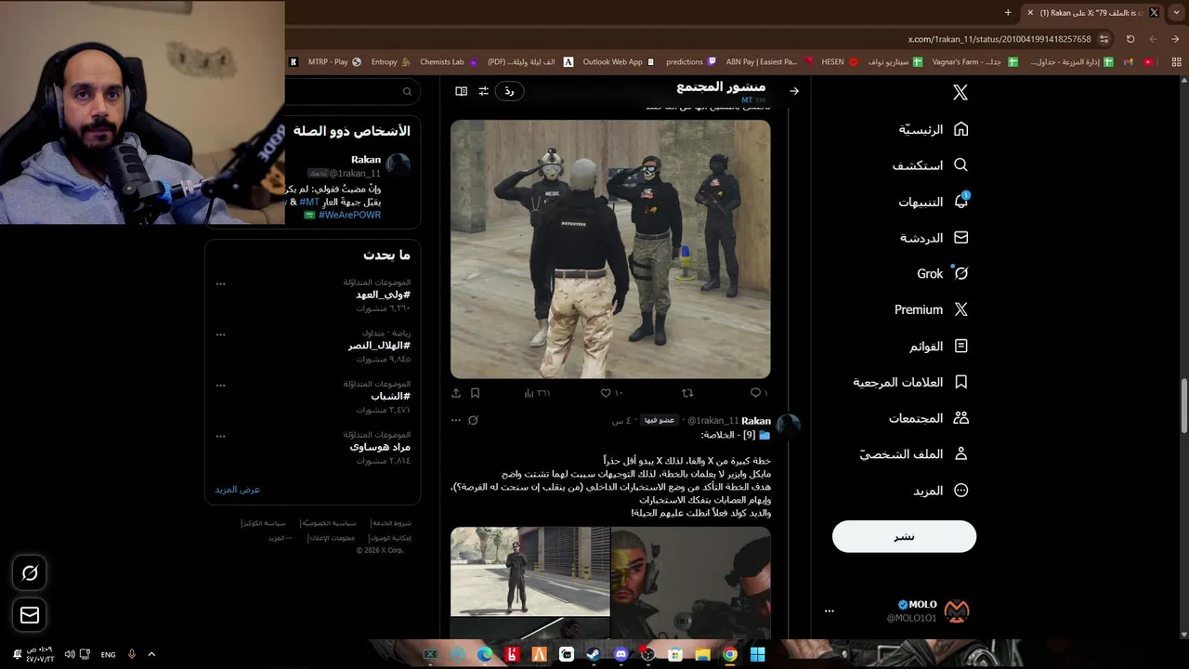Open options for #ولي_العهد trend
Screen dimensions: 1189x669
[220, 283]
